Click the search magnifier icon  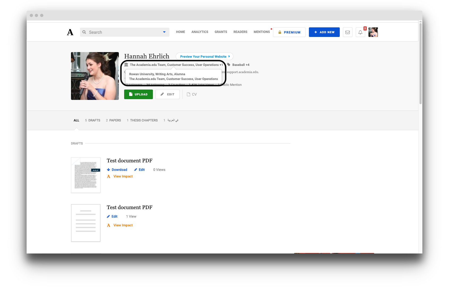[x=84, y=32]
